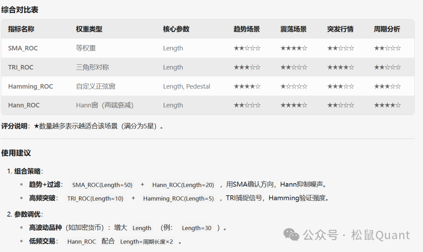Image resolution: width=423 pixels, height=252 pixels.
Task: Click the Length=30 example code snippet
Action: (197, 228)
